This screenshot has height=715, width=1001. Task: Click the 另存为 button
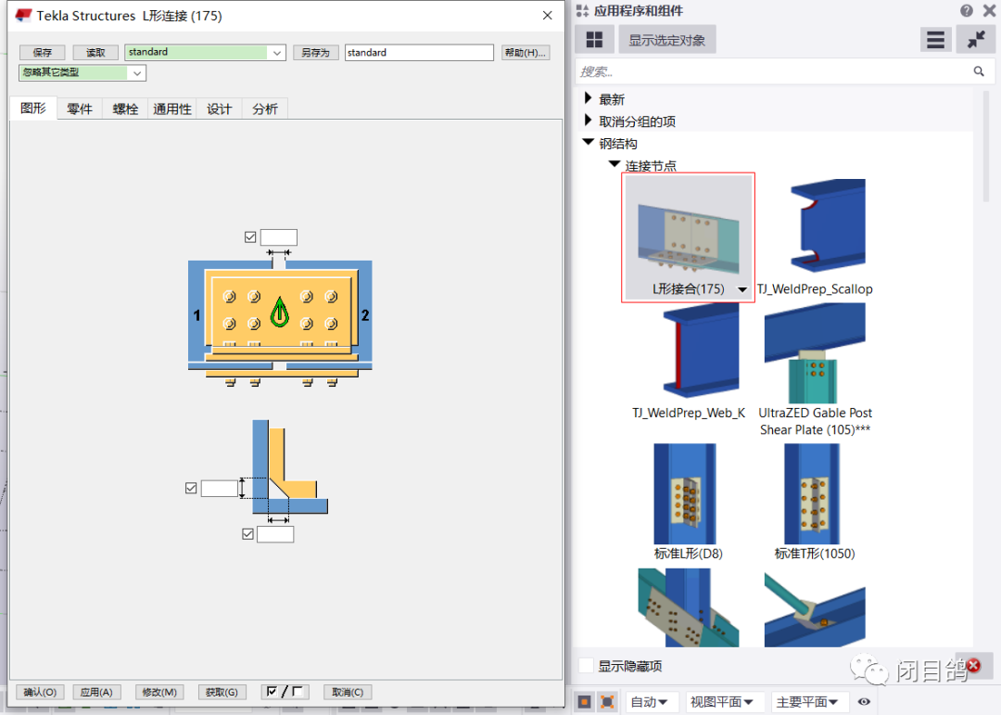(316, 52)
